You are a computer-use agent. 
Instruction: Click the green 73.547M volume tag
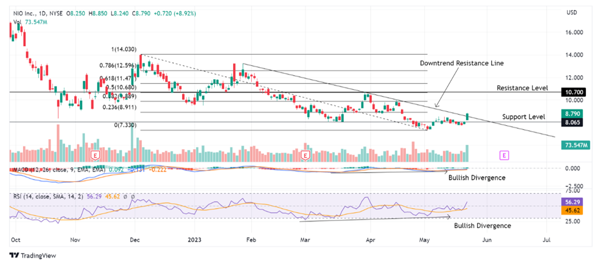[x=576, y=145]
